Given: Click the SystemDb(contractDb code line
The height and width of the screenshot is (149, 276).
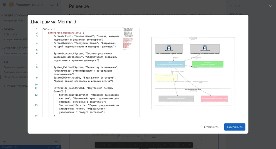Looking at the screenshot, I should pos(85,79).
